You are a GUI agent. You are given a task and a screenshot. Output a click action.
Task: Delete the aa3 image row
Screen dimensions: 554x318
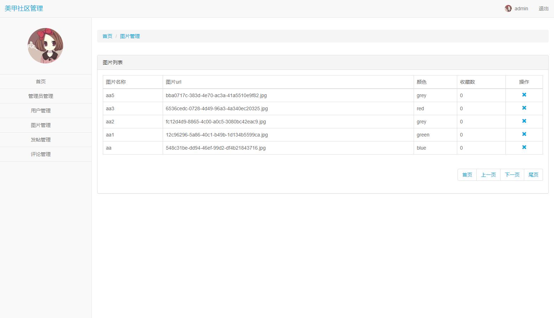point(524,108)
